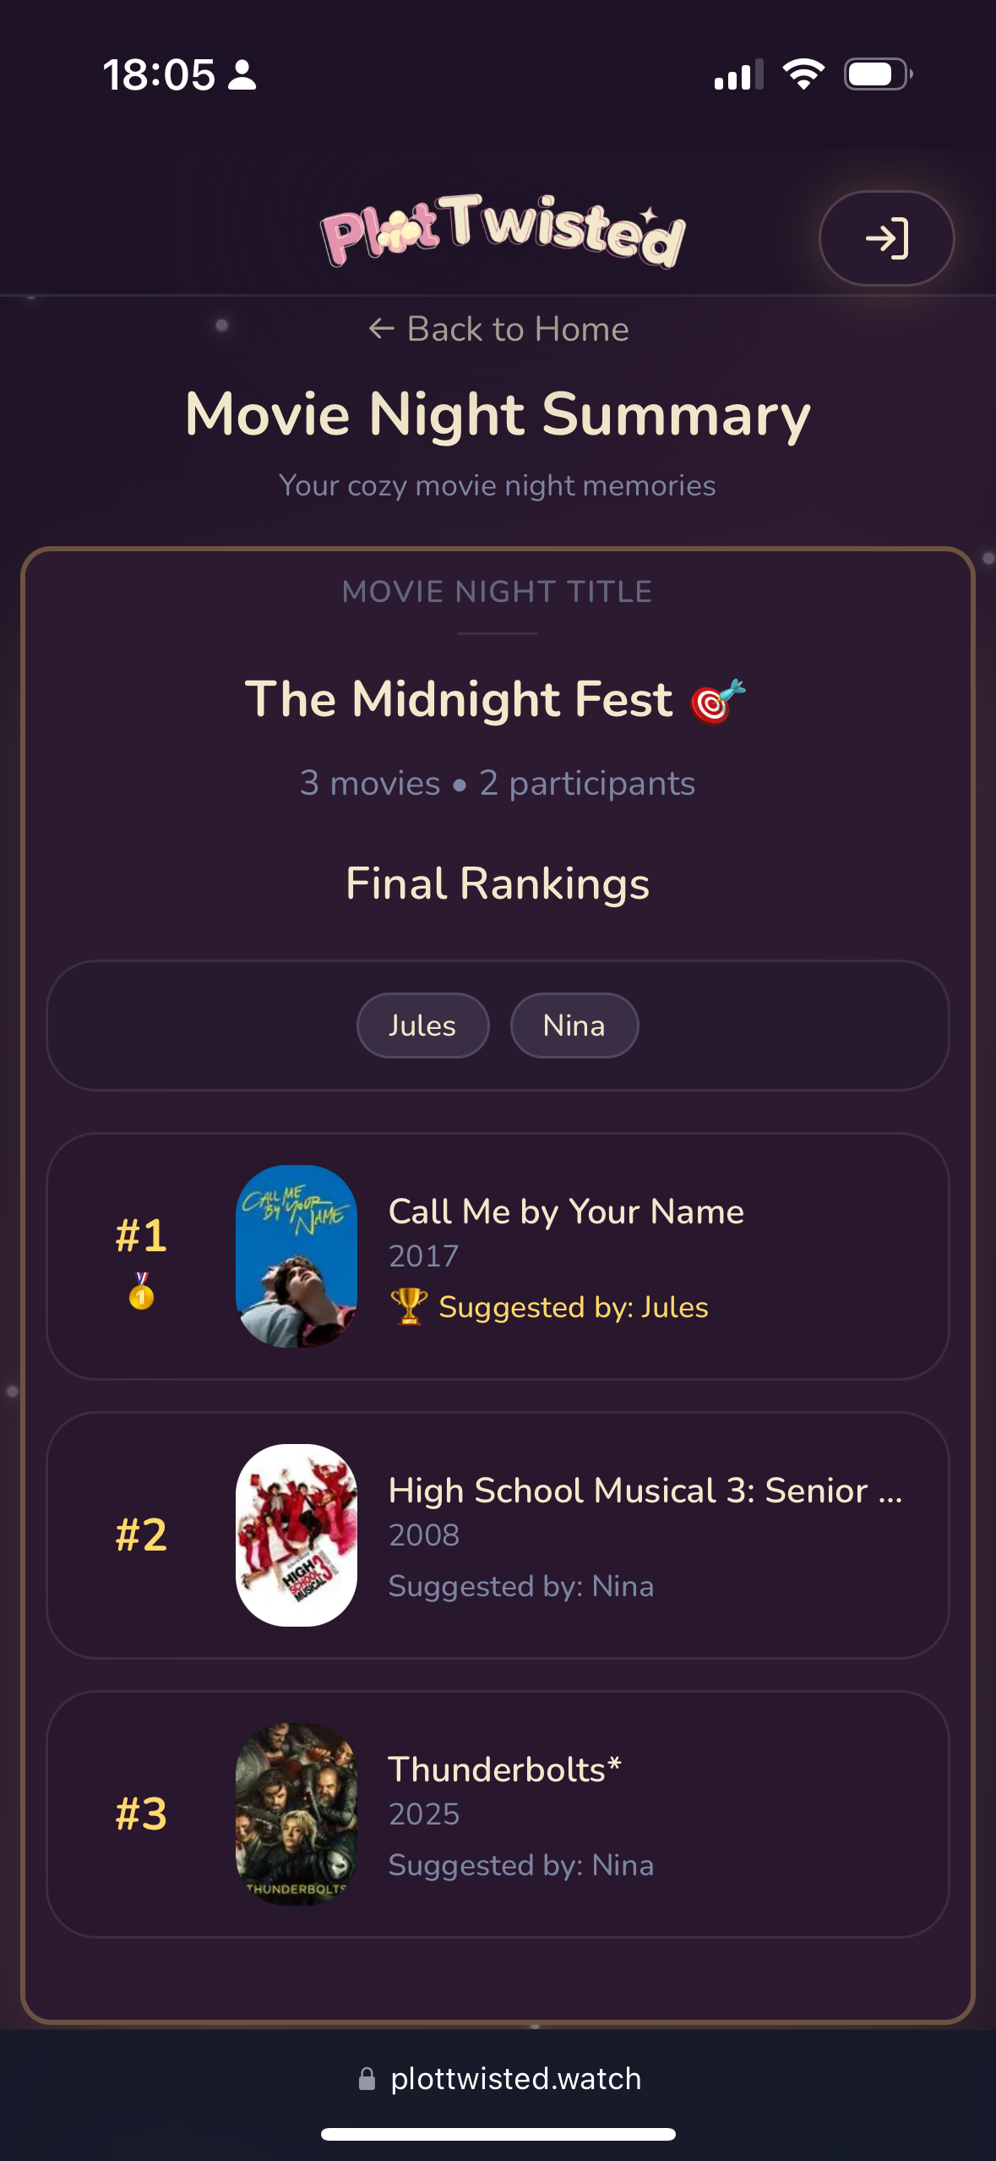This screenshot has height=2161, width=996.
Task: Go back via Back to Home link
Action: tap(498, 329)
